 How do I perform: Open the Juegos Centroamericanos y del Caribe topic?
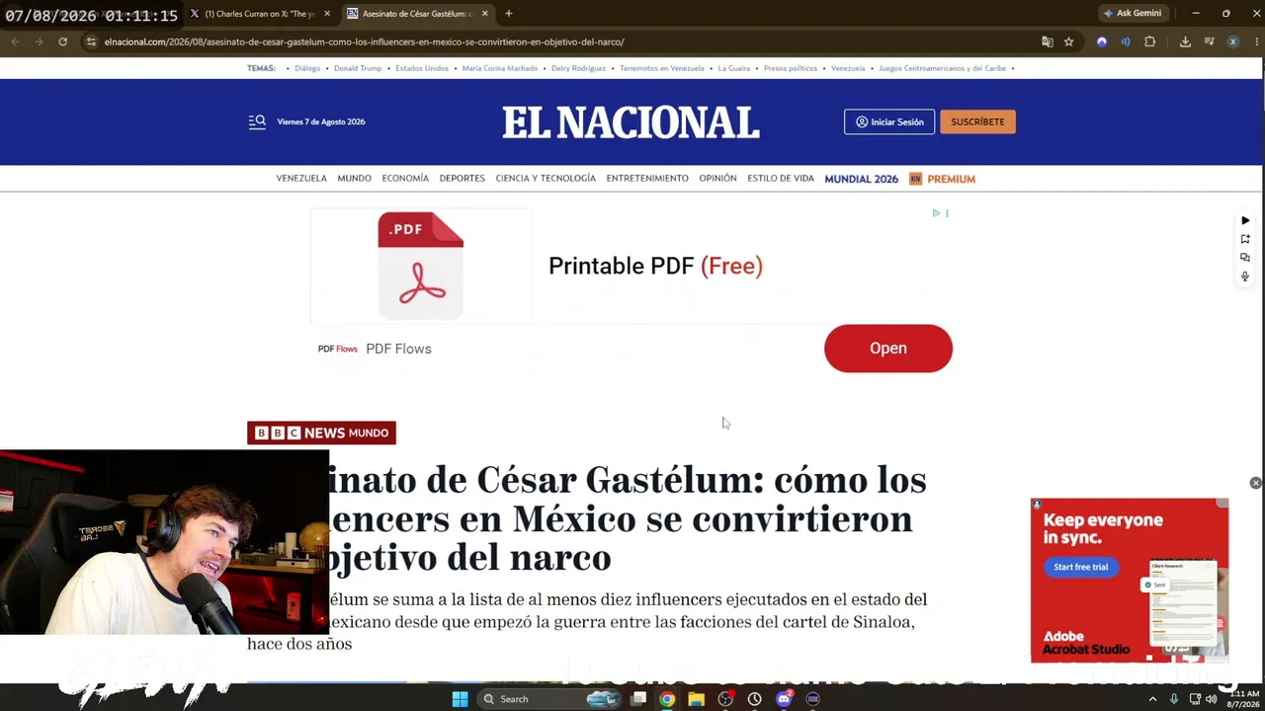tap(942, 68)
